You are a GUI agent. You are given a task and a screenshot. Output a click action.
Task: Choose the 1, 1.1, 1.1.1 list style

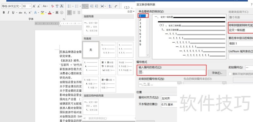[108, 50]
